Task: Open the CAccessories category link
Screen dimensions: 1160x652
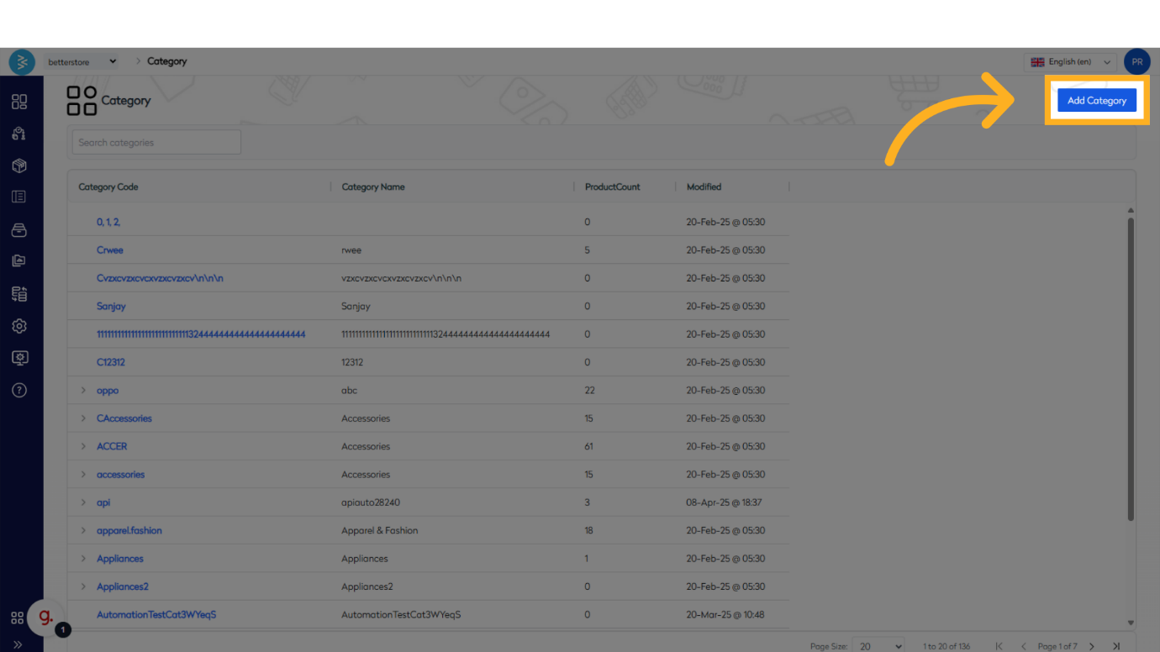Action: tap(124, 418)
